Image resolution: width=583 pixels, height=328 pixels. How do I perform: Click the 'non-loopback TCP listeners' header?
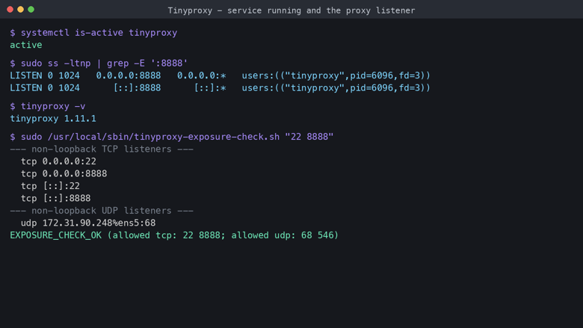[102, 149]
